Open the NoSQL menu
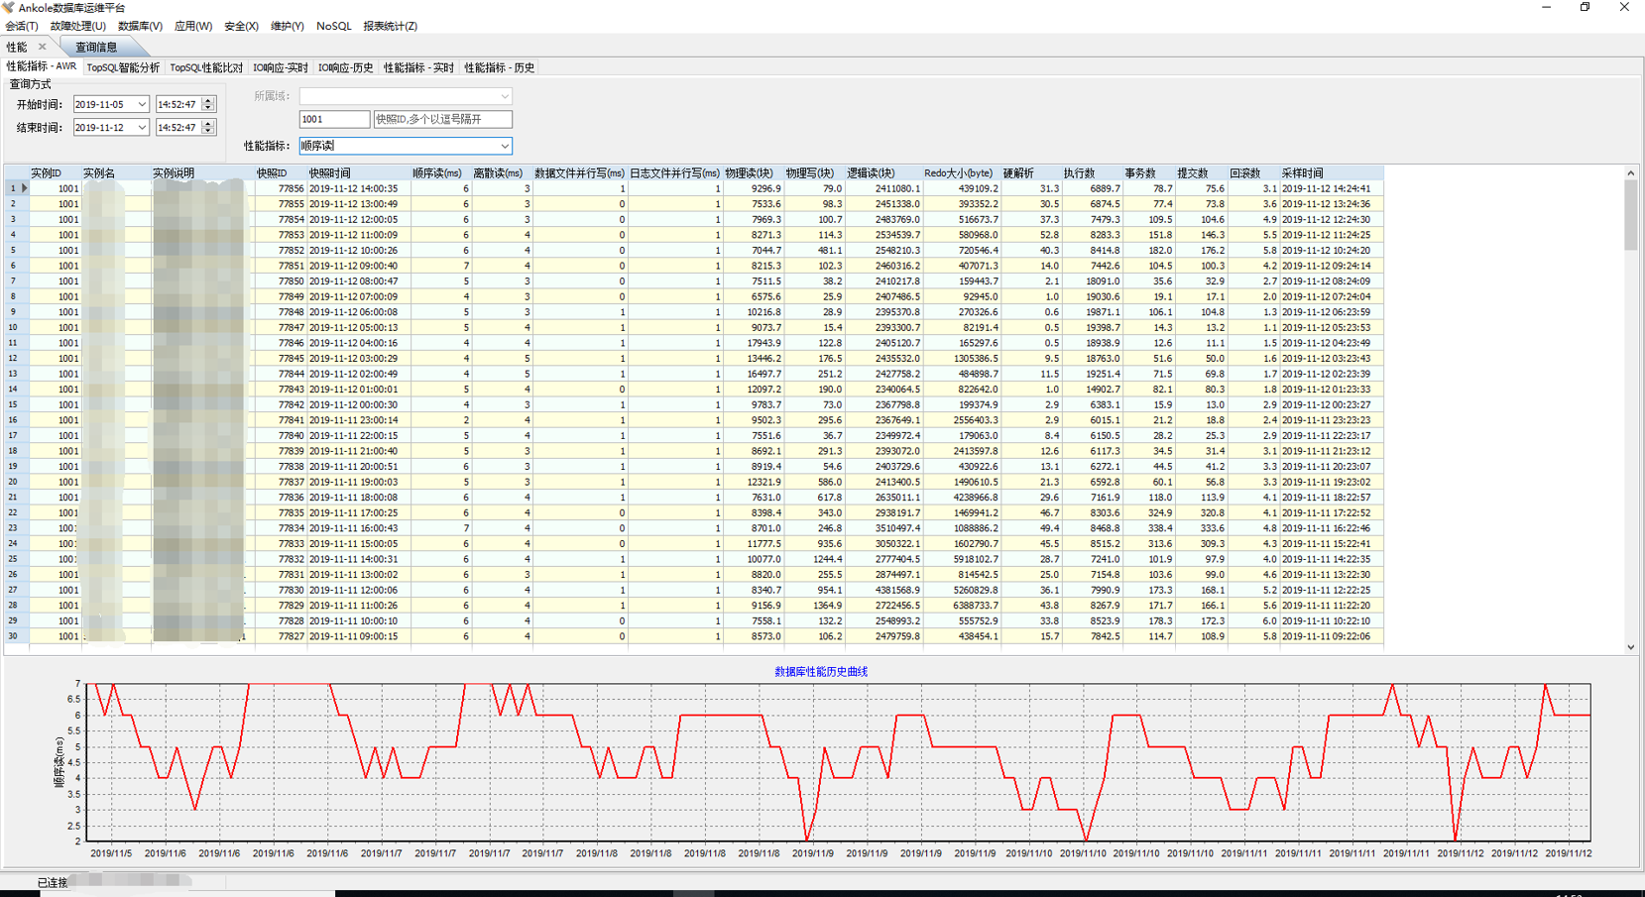Screen dimensions: 1645x897 click(334, 26)
